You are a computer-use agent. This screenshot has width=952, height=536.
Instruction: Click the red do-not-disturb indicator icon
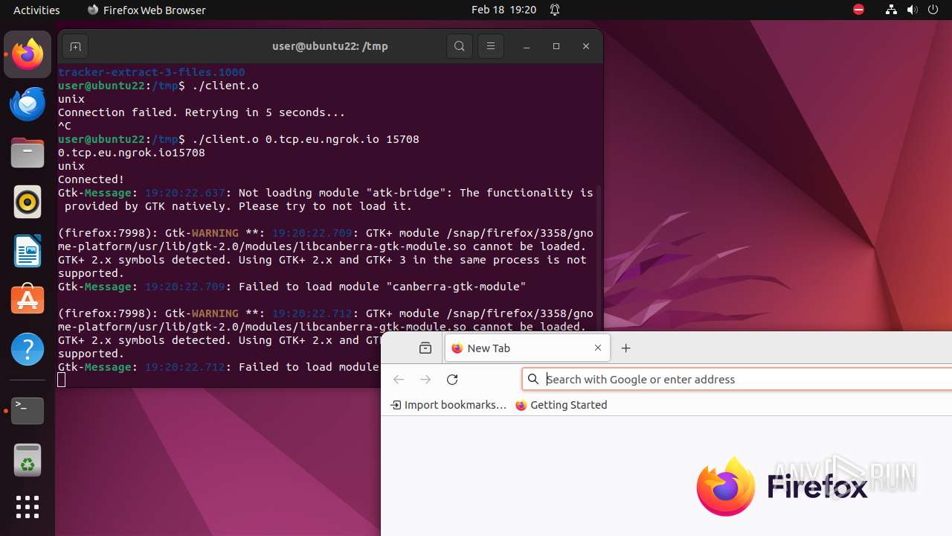click(858, 10)
